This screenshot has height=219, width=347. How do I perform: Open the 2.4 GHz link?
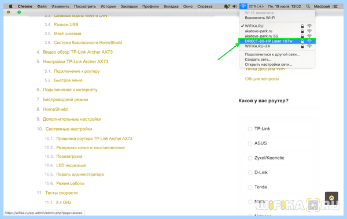coord(63,202)
